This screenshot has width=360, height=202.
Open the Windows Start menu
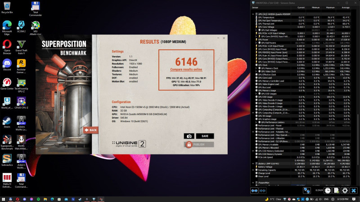click(4, 199)
